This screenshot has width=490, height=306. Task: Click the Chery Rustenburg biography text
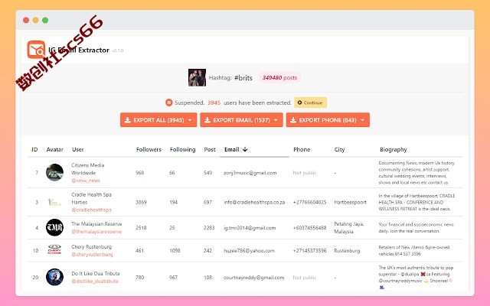(x=413, y=250)
